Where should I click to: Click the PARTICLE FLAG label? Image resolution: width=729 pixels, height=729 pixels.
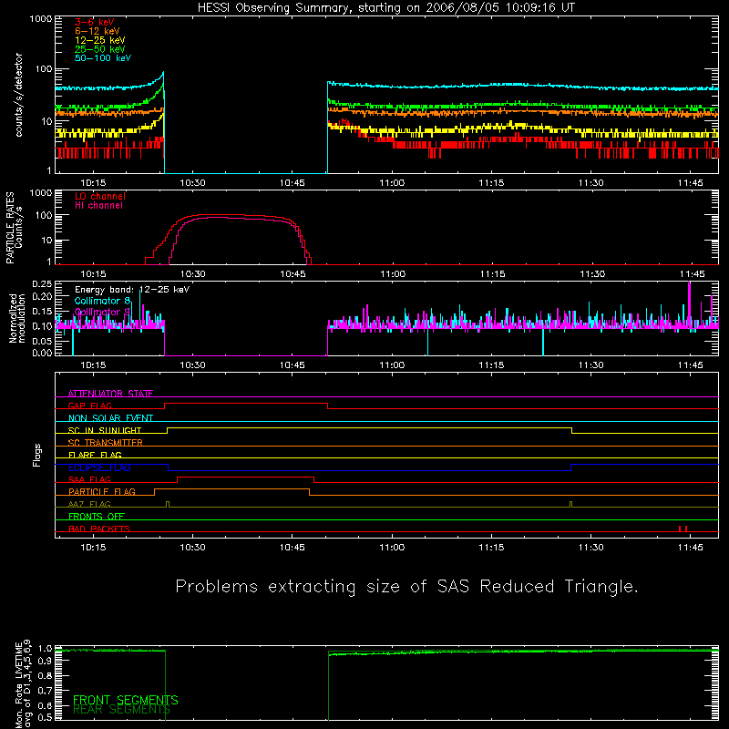coord(102,492)
